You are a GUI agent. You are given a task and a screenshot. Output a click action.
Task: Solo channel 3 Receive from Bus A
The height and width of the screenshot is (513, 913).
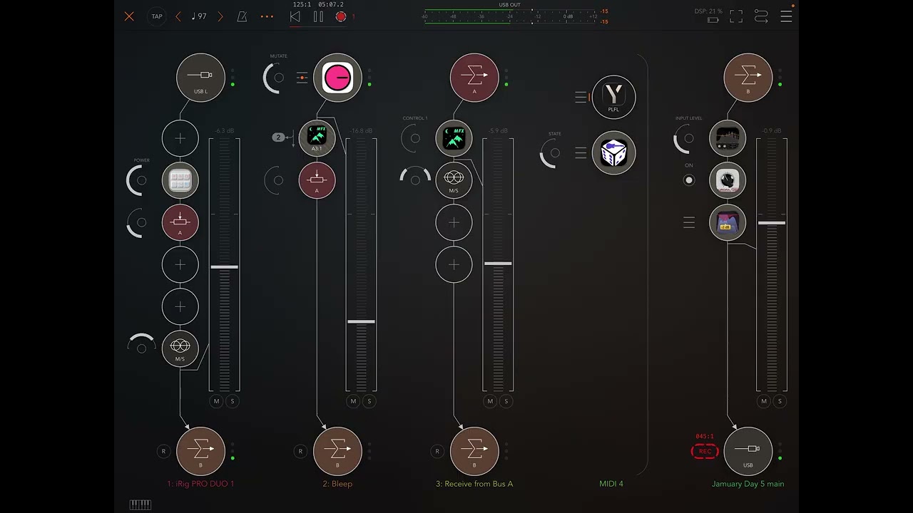tap(506, 401)
